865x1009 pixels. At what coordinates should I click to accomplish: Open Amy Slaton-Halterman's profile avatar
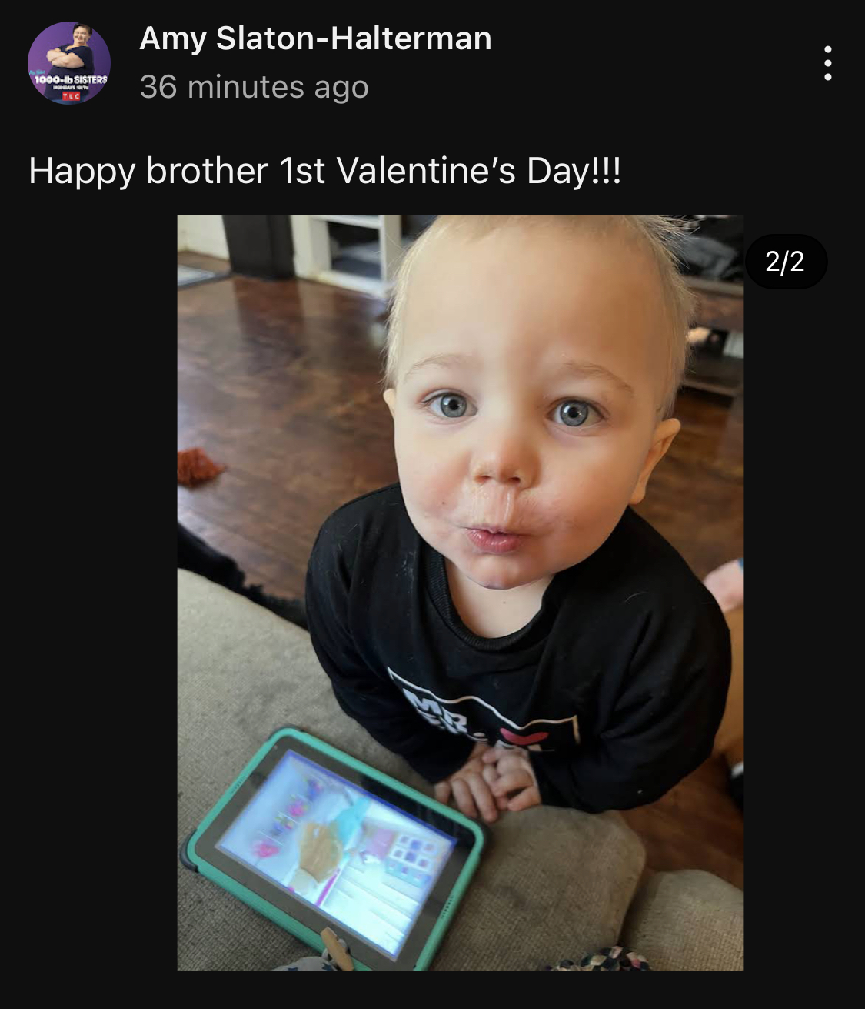coord(69,63)
